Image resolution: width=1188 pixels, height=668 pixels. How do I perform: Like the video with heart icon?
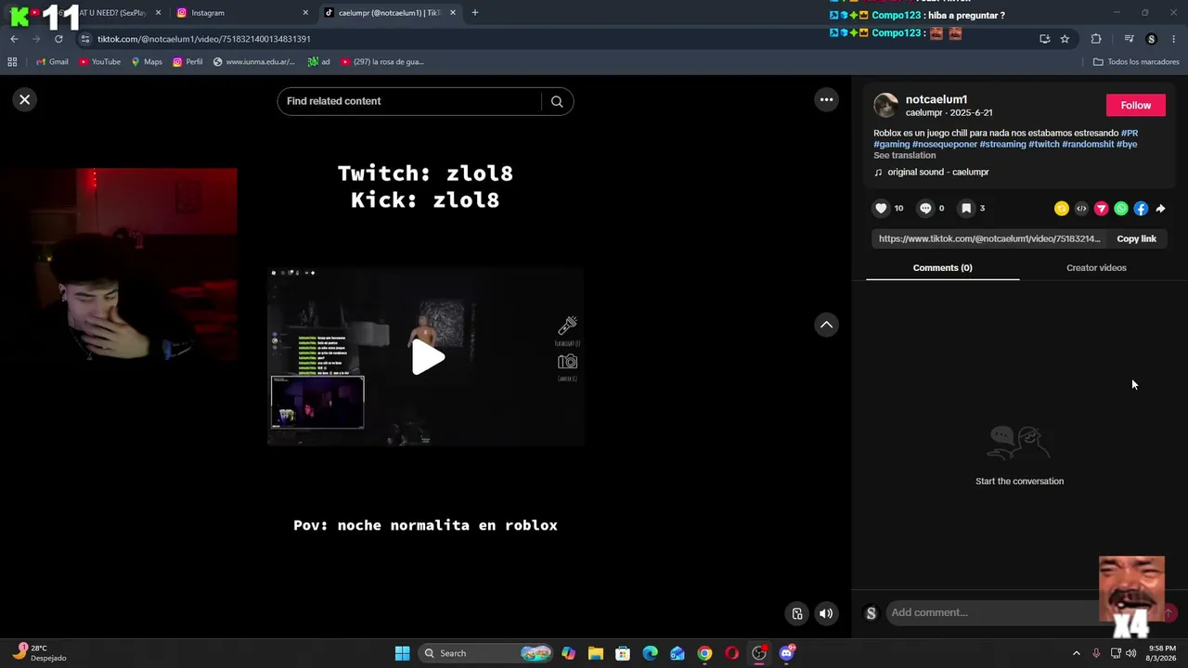click(x=882, y=208)
